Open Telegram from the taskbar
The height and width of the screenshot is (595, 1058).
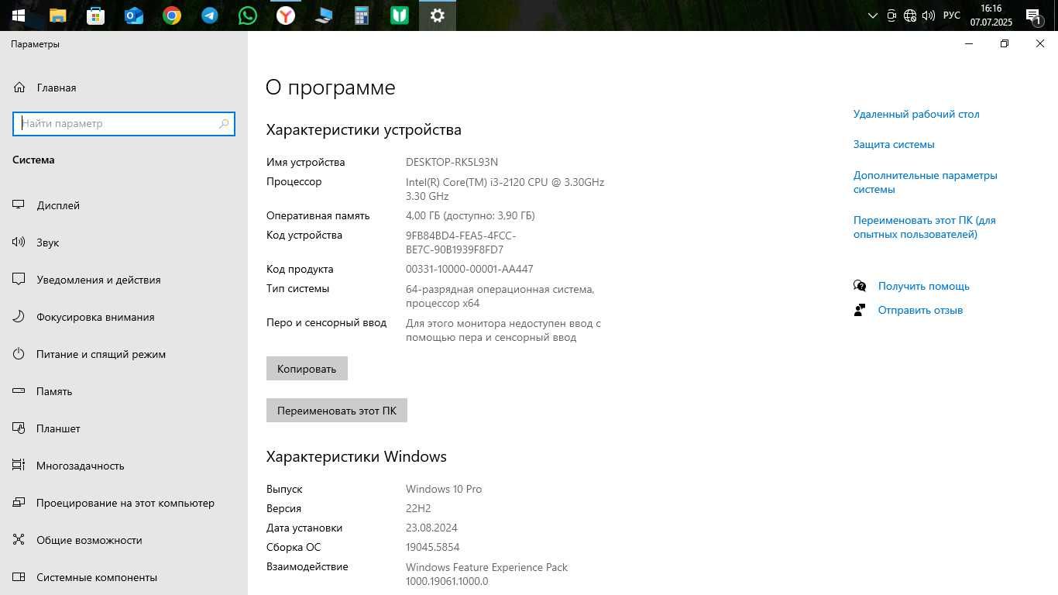pyautogui.click(x=210, y=15)
